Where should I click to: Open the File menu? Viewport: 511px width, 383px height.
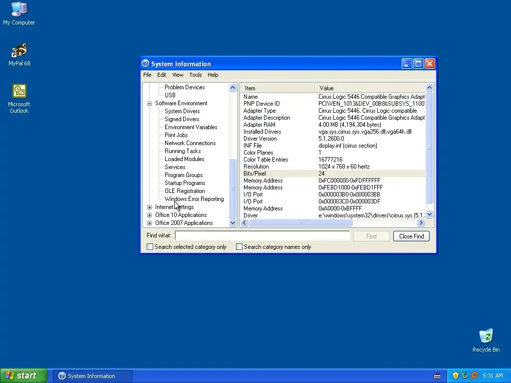tap(147, 75)
